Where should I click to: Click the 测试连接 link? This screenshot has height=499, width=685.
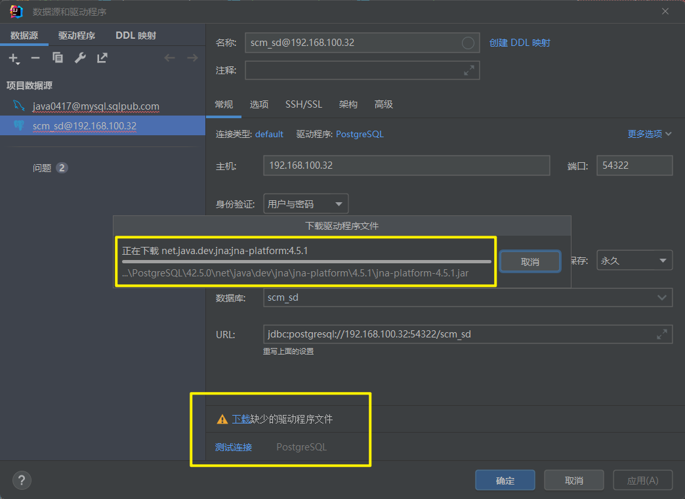[x=233, y=447]
